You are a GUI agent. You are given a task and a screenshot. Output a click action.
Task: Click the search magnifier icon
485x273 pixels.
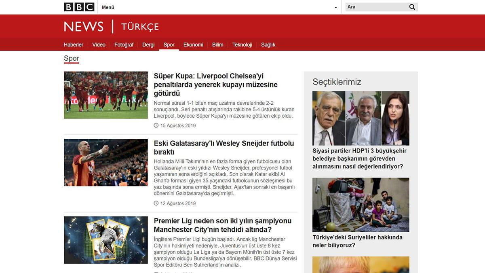(412, 7)
